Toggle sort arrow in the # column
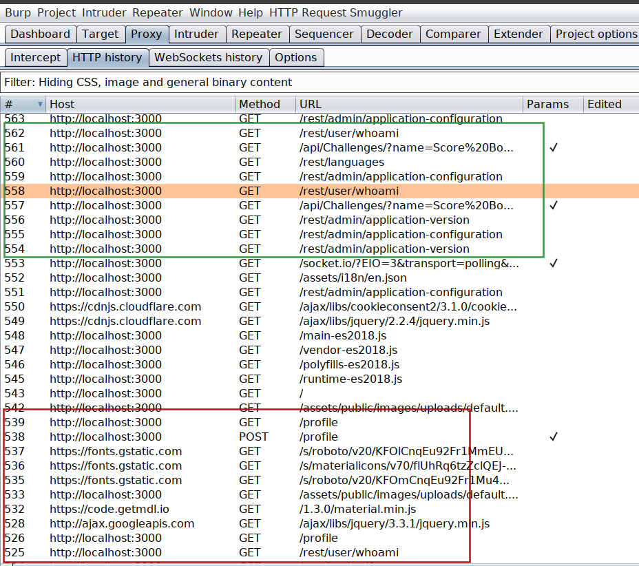 click(x=40, y=104)
